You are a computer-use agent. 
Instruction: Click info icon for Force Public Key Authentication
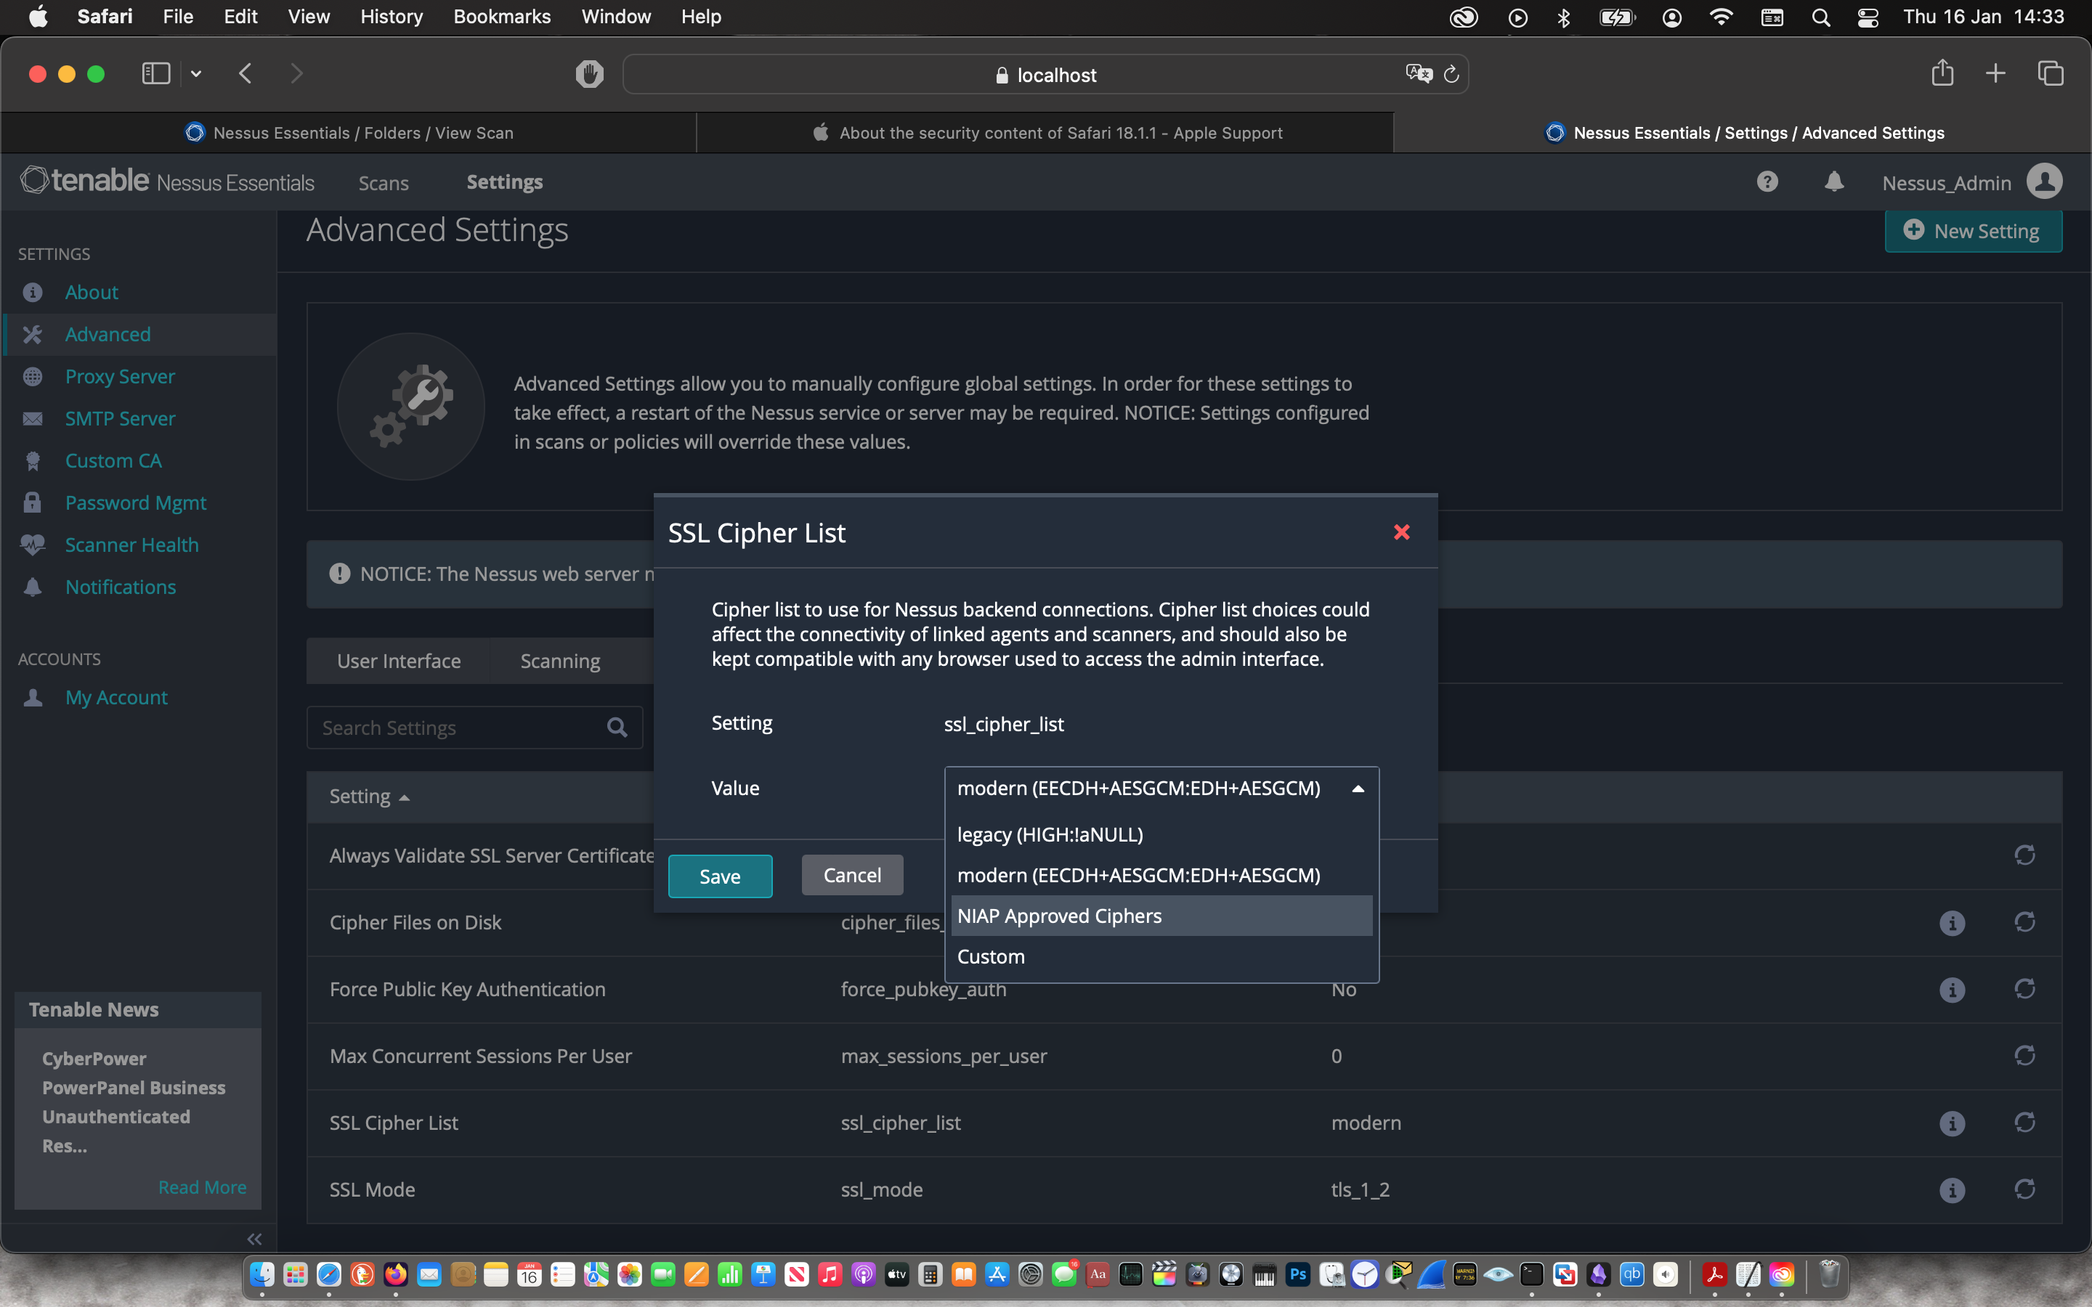click(x=1951, y=990)
